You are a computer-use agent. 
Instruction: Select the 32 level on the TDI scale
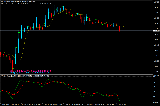[154, 100]
